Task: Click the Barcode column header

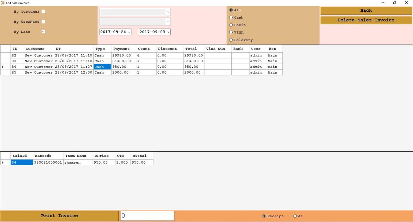Action: [43, 156]
